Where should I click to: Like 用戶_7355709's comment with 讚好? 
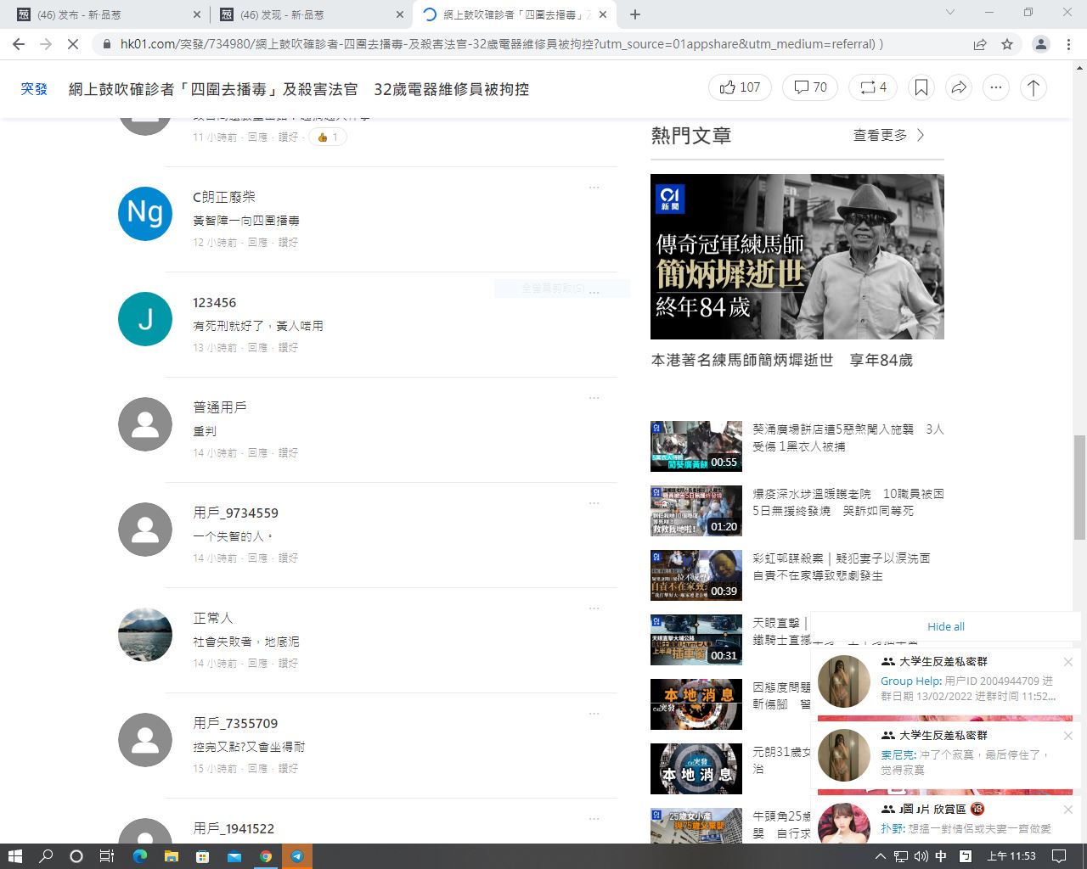[288, 769]
